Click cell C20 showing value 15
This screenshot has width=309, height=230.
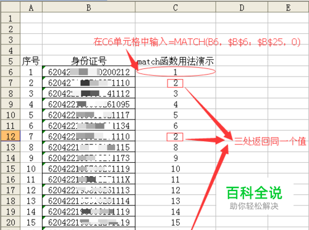[176, 222]
